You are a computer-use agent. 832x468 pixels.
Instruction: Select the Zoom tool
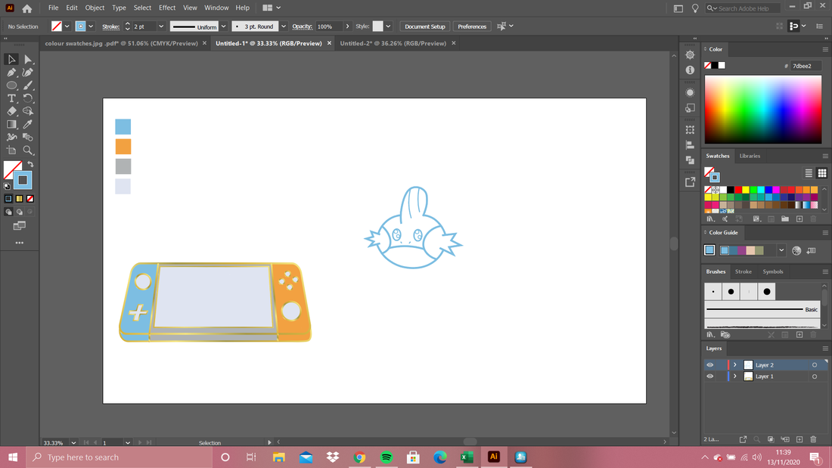27,150
